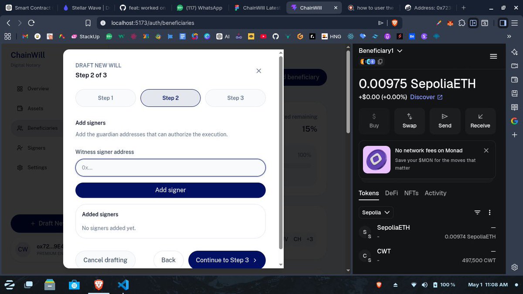Image resolution: width=523 pixels, height=294 pixels.
Task: Open Brave Leo AI sidebar icon
Action: pyautogui.click(x=514, y=52)
